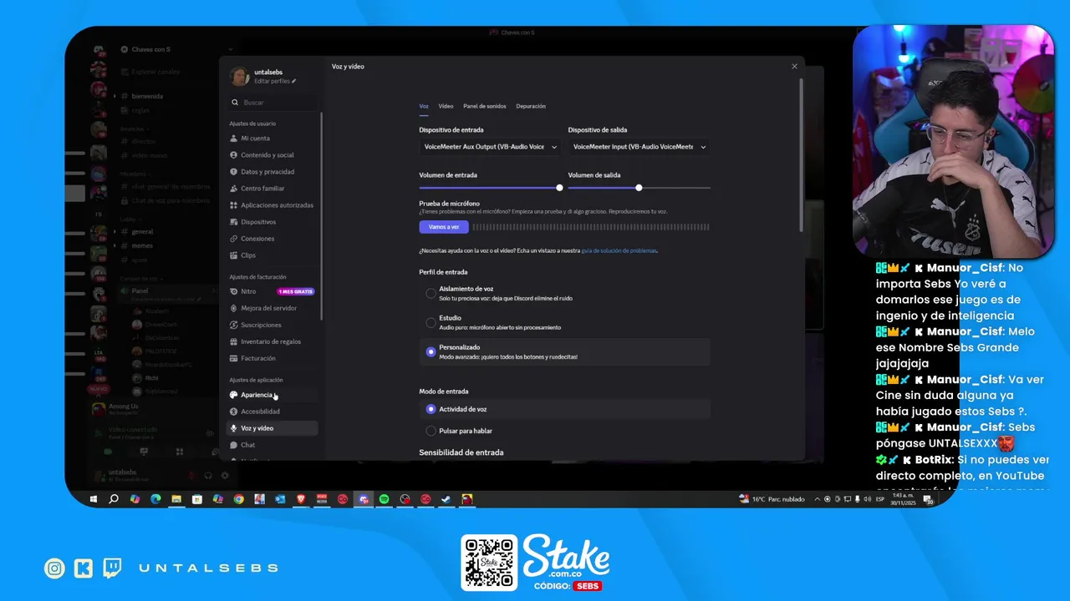Click the 1 MES GRATIS badge

[x=296, y=291]
